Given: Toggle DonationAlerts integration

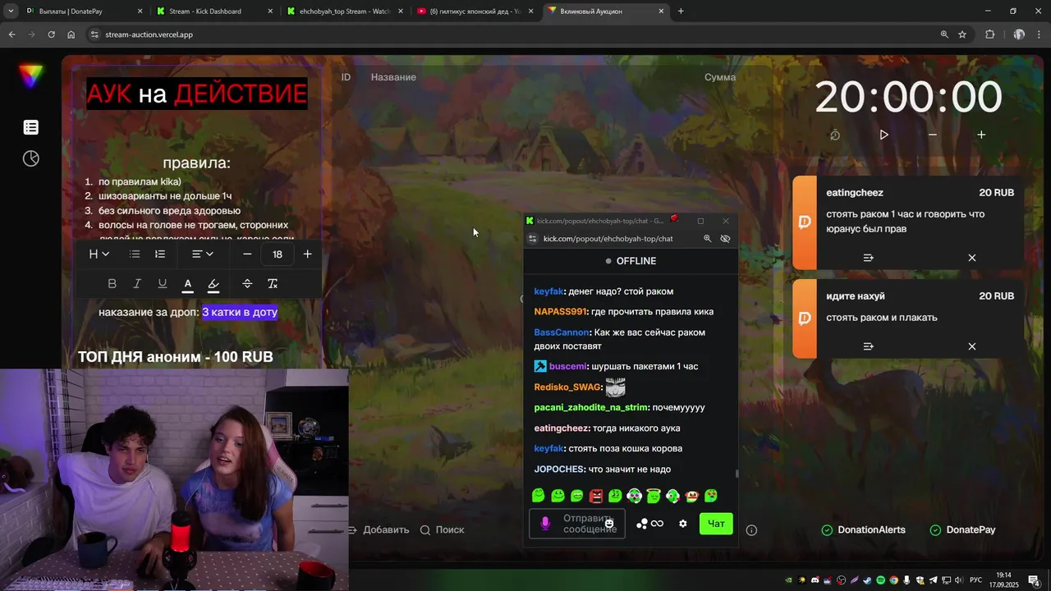Looking at the screenshot, I should [863, 530].
